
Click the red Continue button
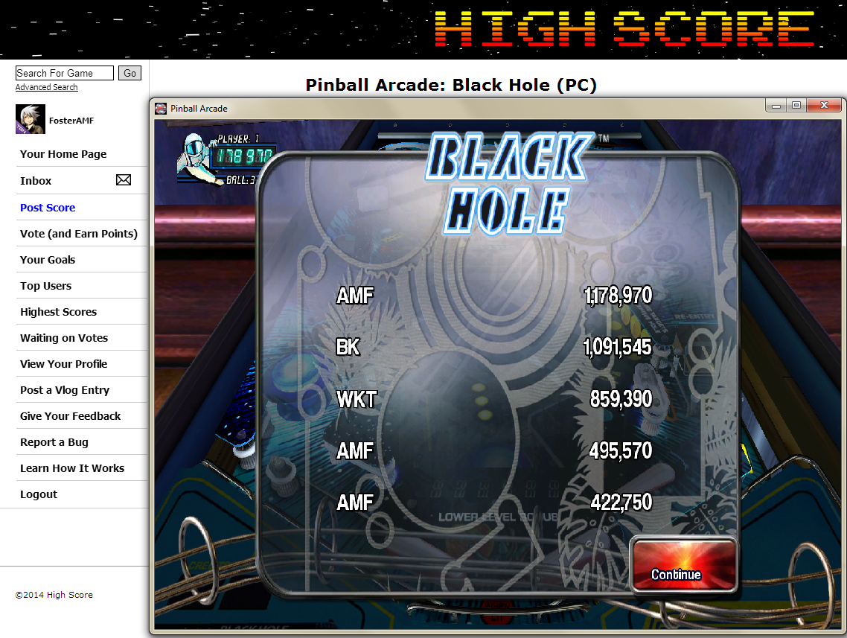click(684, 564)
